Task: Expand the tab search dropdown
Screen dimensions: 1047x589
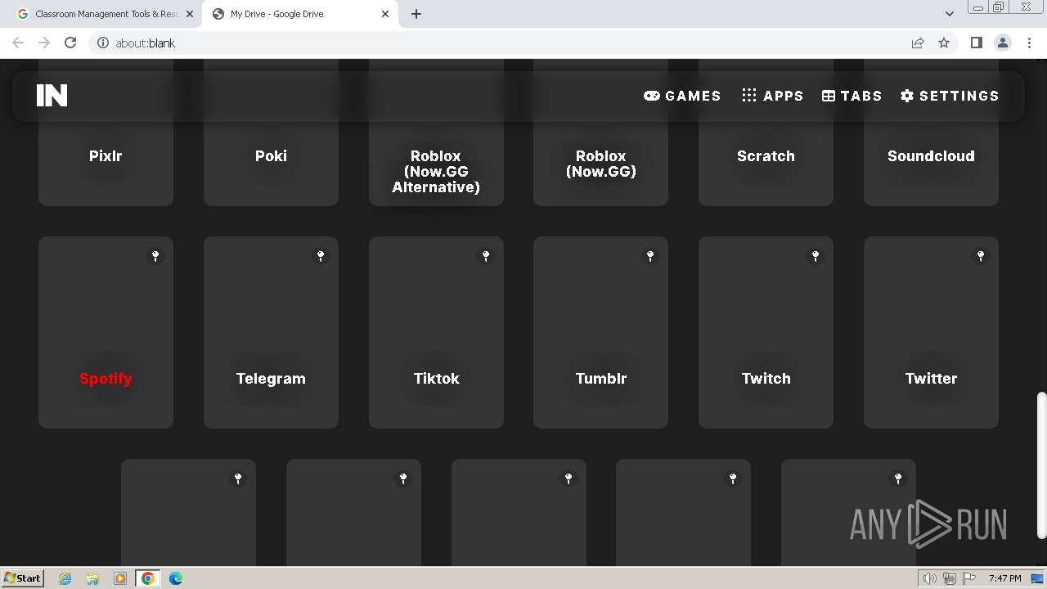Action: 949,14
